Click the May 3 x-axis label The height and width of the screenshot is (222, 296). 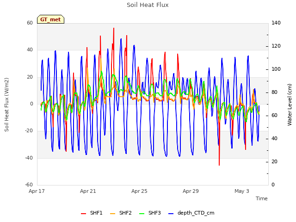coord(242,191)
